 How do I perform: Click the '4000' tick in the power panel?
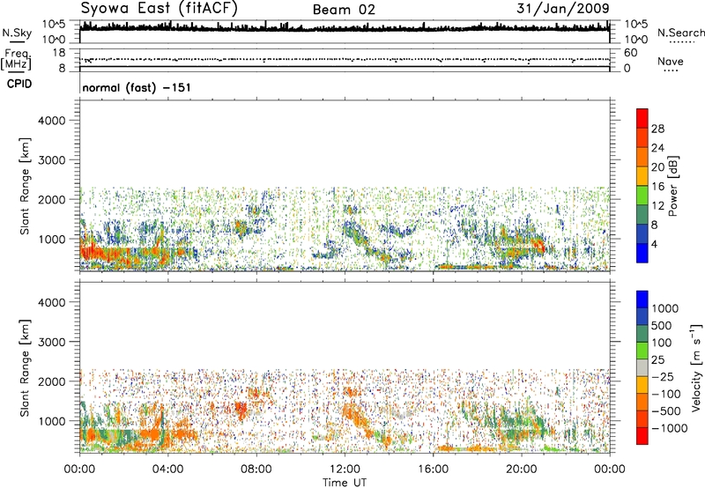pyautogui.click(x=52, y=121)
